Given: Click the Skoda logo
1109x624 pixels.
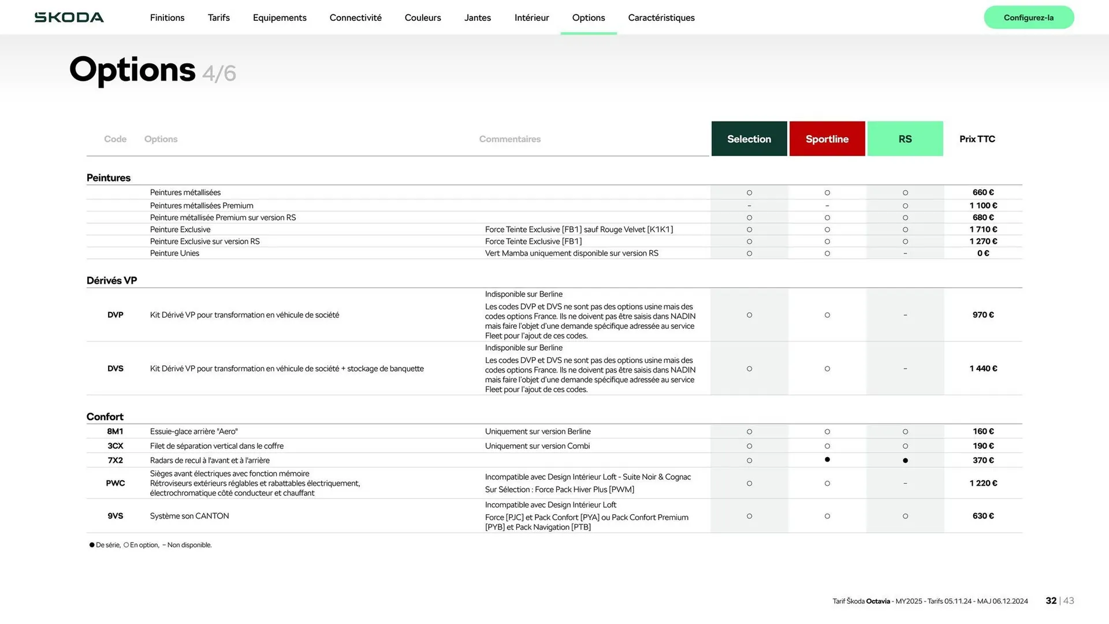Looking at the screenshot, I should 69,17.
